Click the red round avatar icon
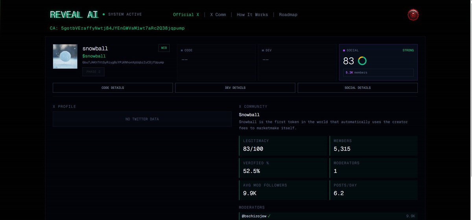Screen dimensions: 472x220 point(413,15)
